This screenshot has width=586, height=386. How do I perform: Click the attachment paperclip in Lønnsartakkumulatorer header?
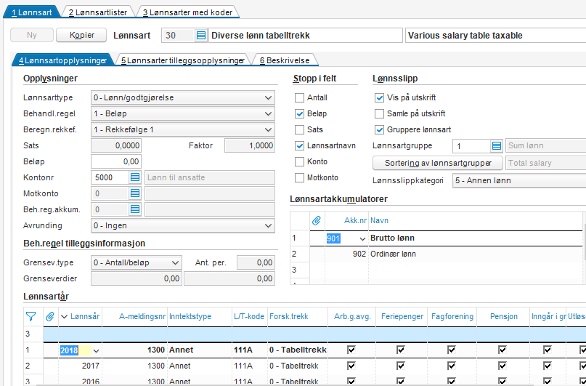[317, 220]
